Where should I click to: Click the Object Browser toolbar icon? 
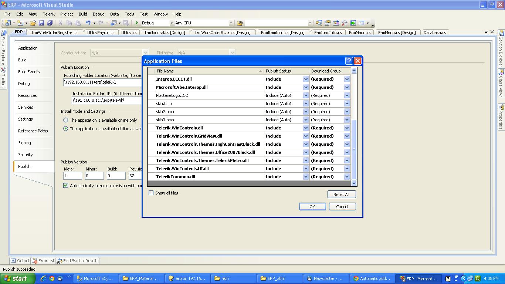coord(336,23)
